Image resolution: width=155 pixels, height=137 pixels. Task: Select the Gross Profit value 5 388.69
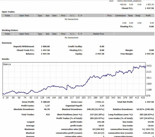pos(45,102)
